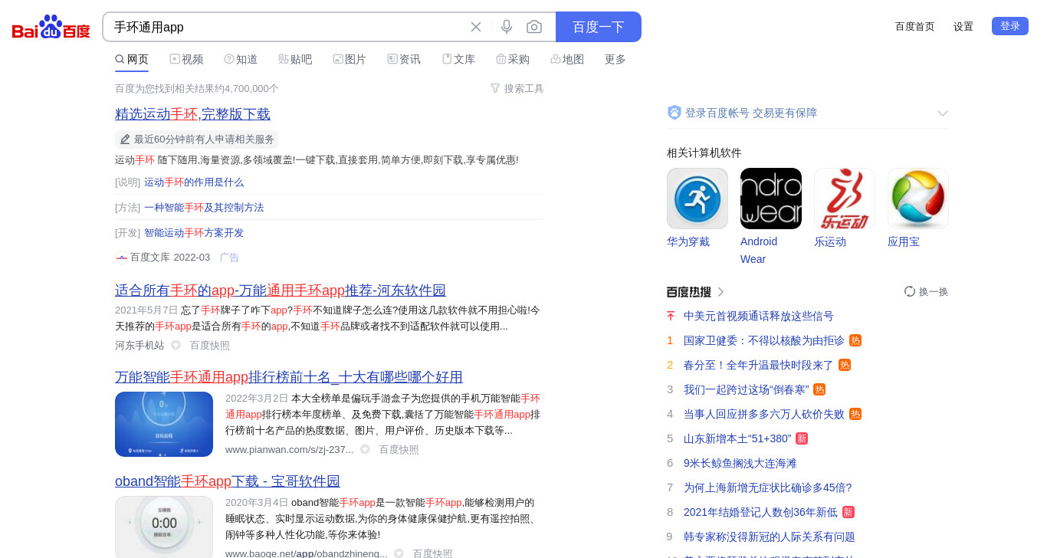Open hot search 当事人回应拼多多六万人砍价失败
The image size is (1047, 558).
click(764, 414)
